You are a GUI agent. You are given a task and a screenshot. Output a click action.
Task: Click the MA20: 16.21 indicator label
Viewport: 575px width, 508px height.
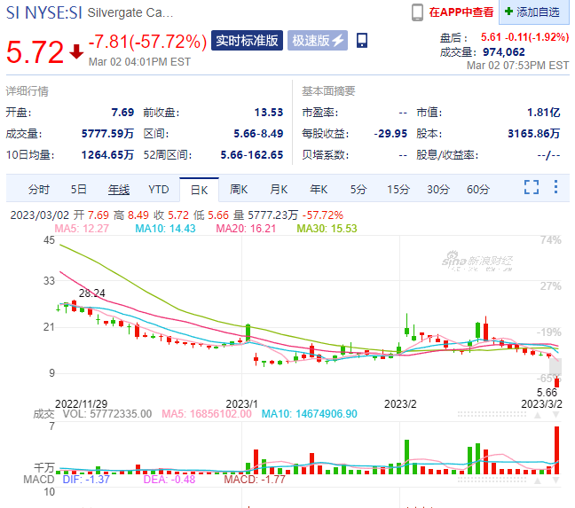pos(246,229)
